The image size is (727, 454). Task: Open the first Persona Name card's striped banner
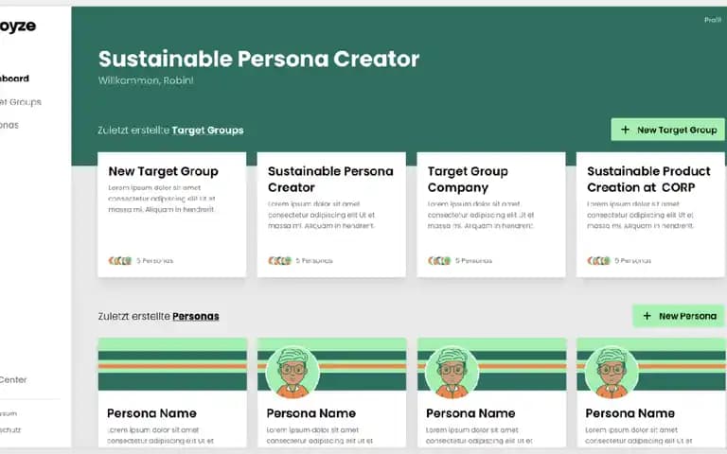172,364
